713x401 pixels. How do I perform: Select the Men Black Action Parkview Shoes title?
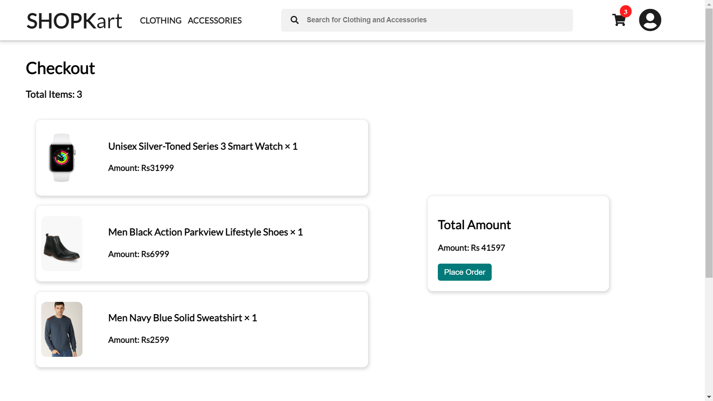(x=205, y=232)
